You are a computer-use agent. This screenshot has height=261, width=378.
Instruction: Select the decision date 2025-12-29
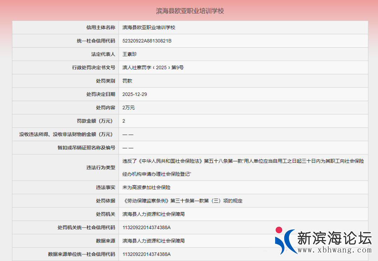point(134,94)
